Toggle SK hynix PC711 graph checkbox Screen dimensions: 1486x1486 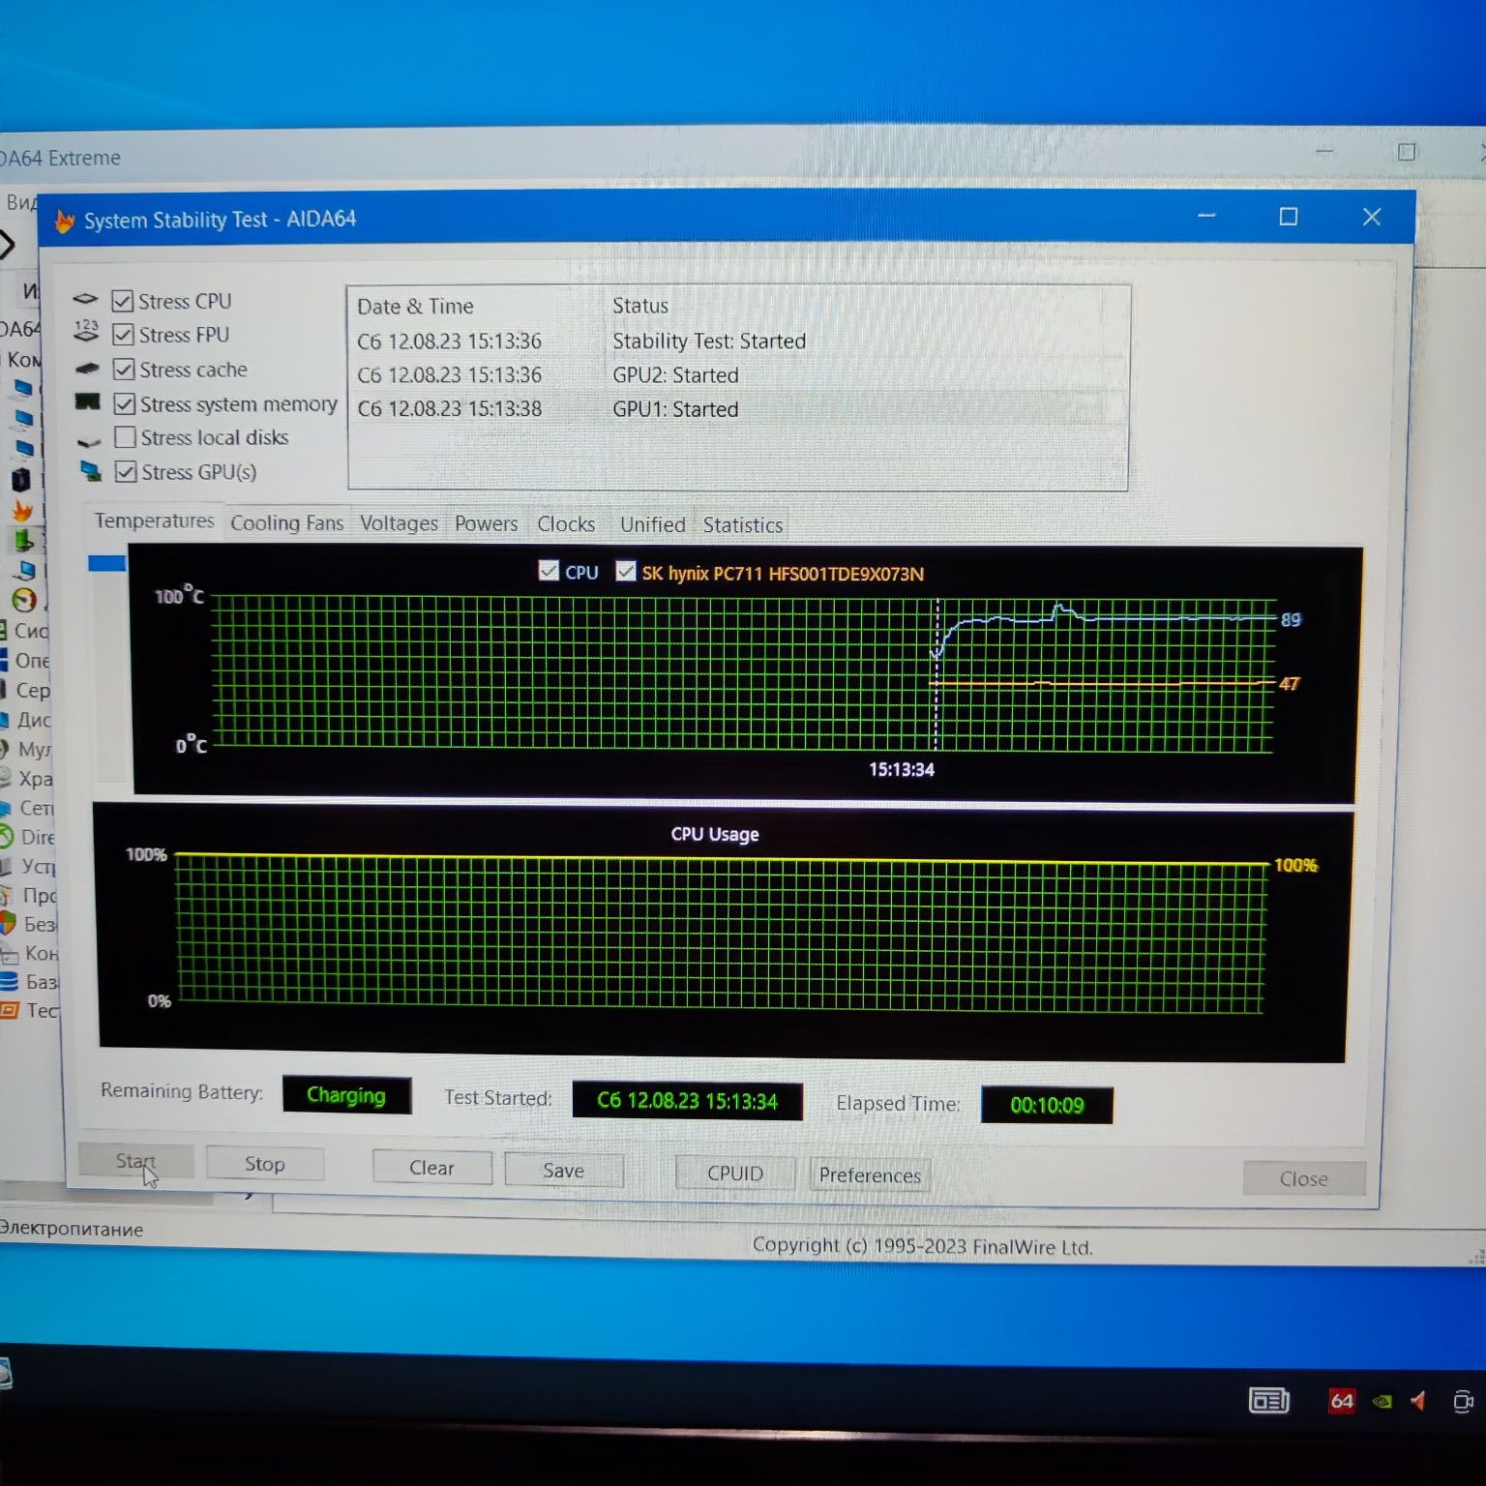(x=626, y=572)
